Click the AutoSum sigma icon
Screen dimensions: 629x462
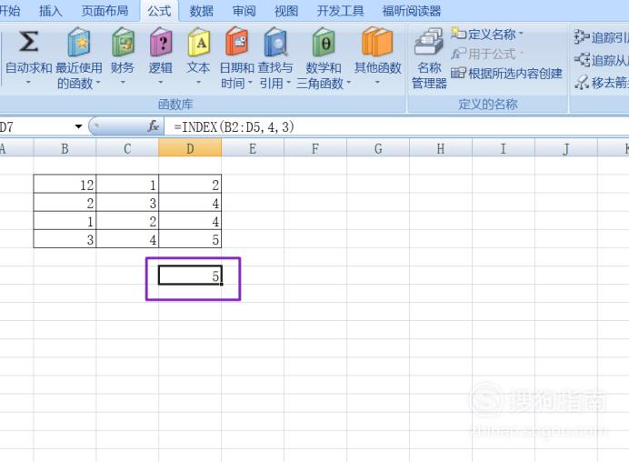(x=28, y=41)
